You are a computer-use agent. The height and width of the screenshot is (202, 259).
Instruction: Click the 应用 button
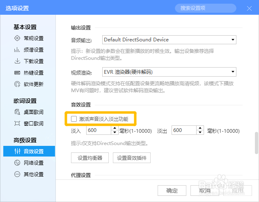click(x=238, y=191)
